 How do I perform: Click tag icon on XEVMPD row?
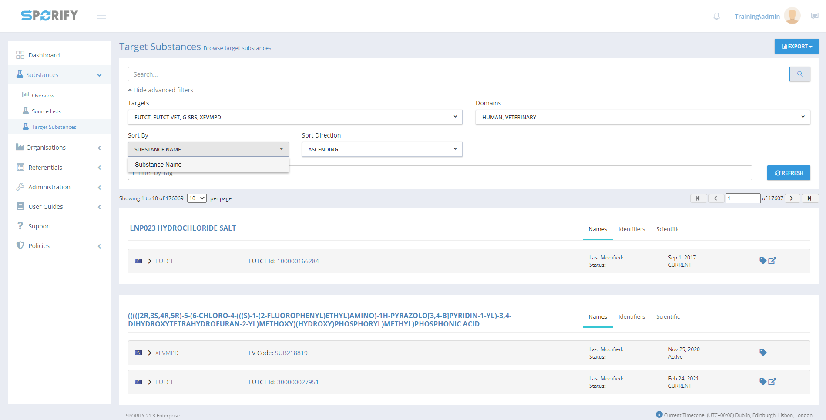(x=763, y=353)
